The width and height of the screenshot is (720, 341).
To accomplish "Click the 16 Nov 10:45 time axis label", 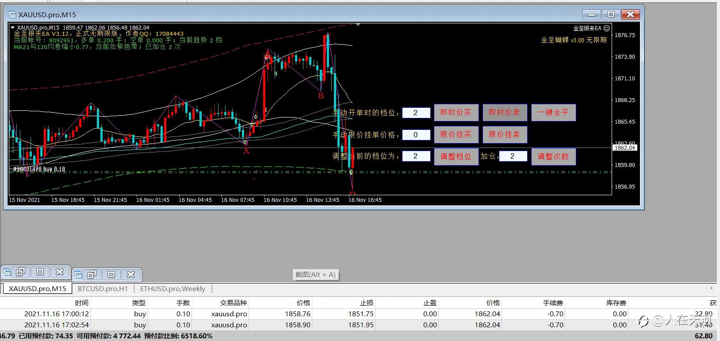I will pyautogui.click(x=280, y=200).
